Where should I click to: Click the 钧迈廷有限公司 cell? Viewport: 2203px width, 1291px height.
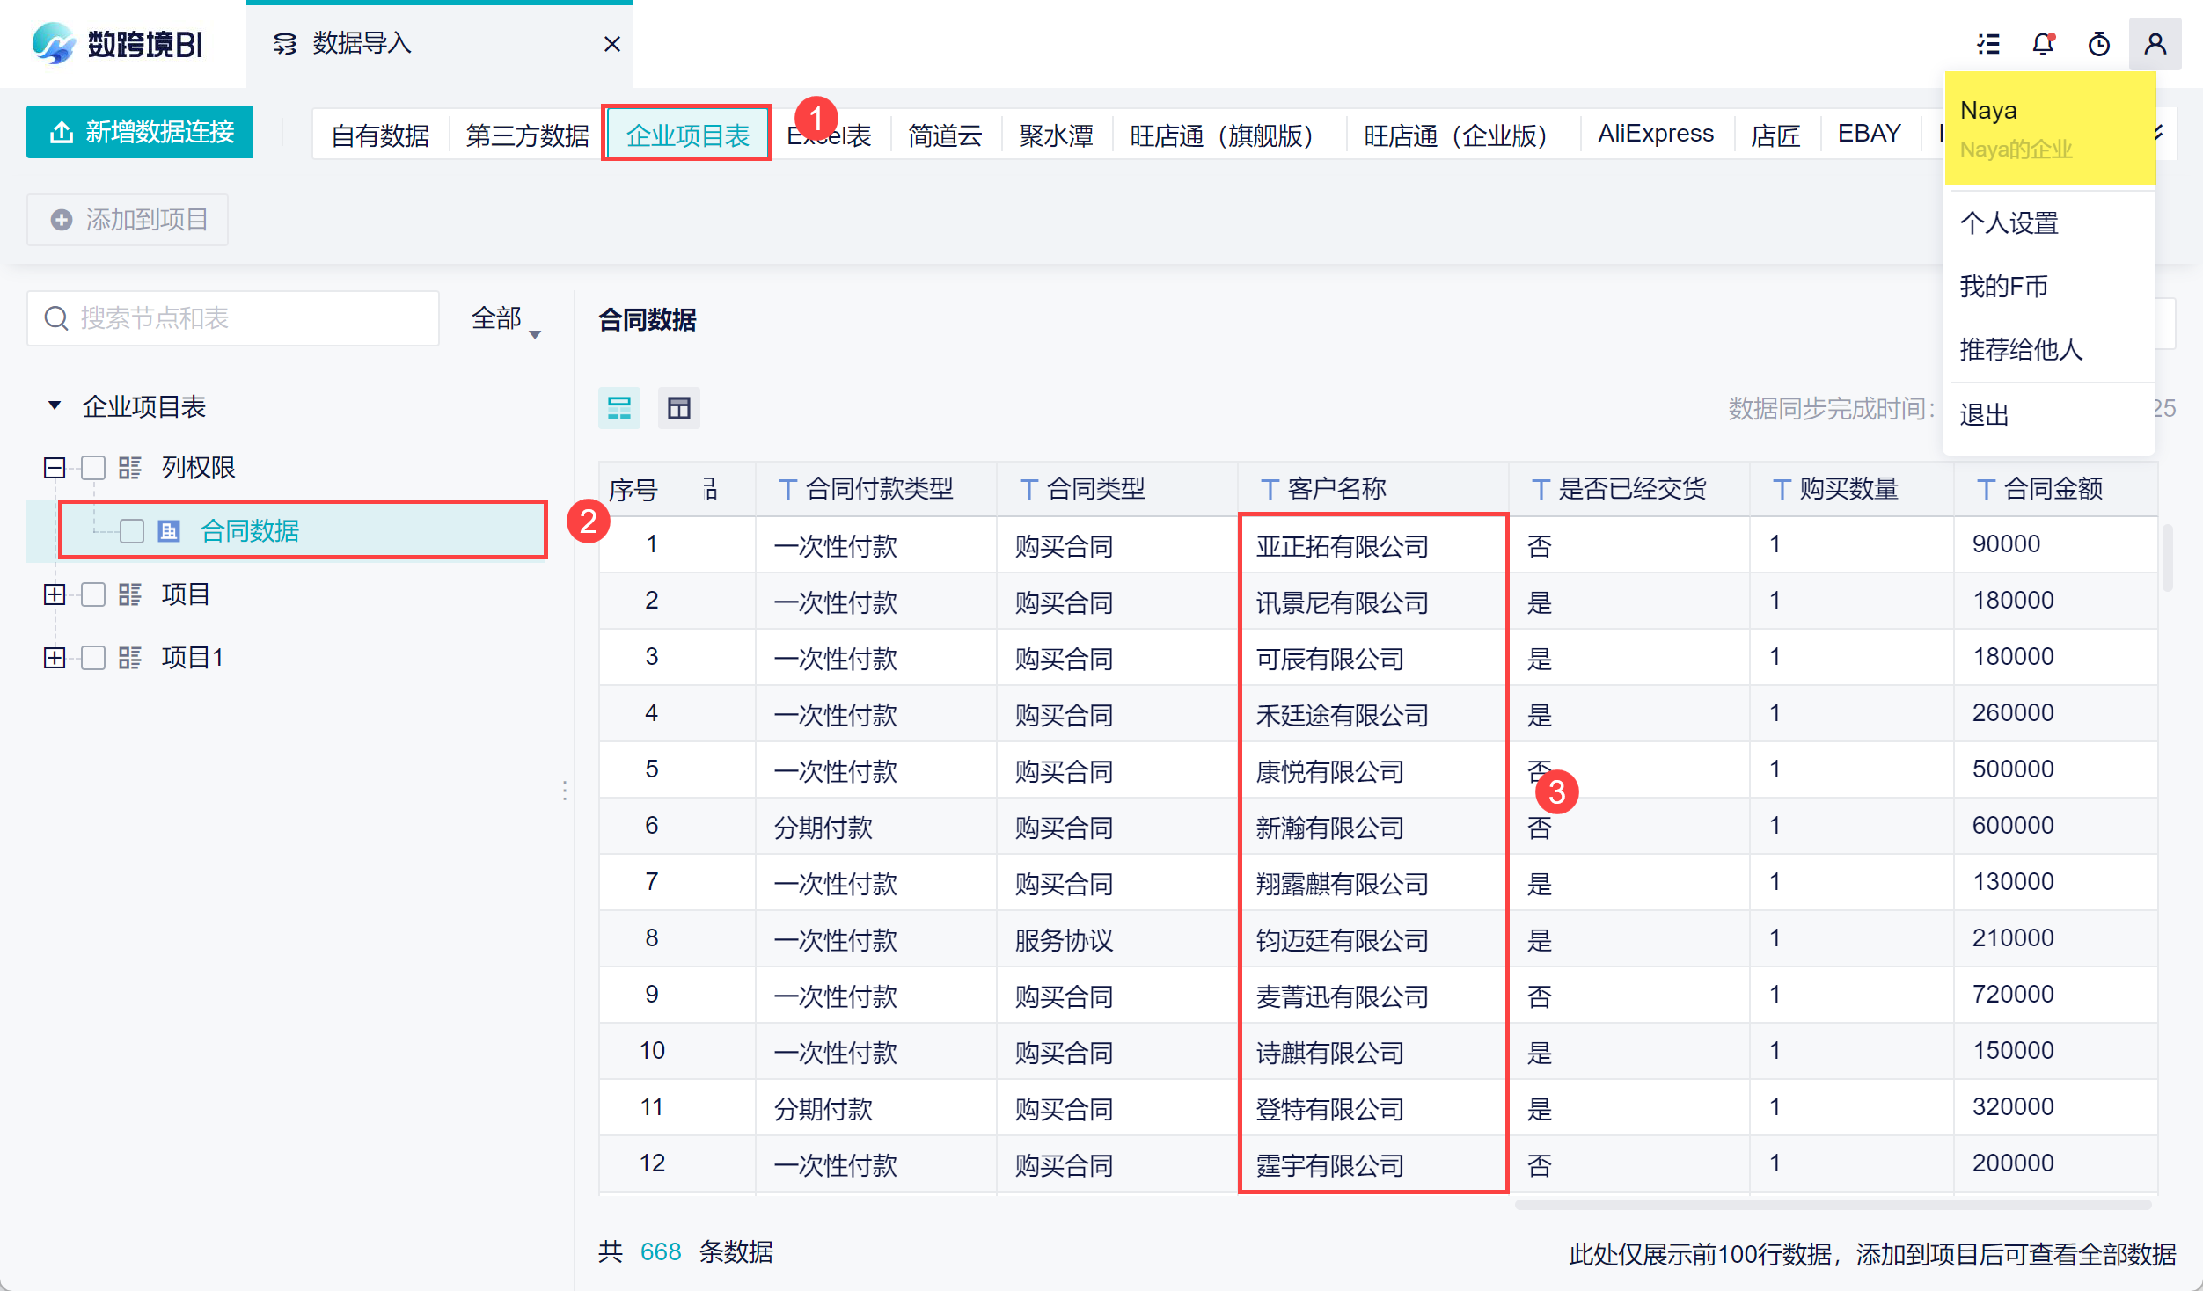point(1372,939)
